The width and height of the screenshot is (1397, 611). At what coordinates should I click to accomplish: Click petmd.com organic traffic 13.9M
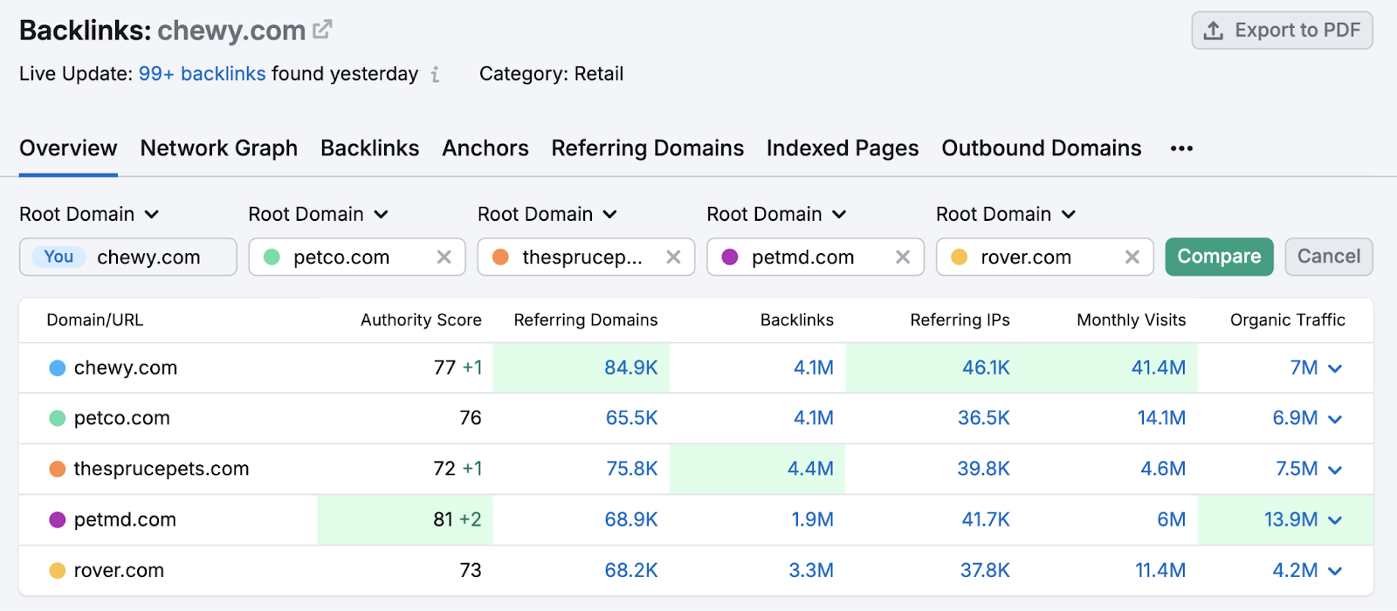[x=1291, y=519]
